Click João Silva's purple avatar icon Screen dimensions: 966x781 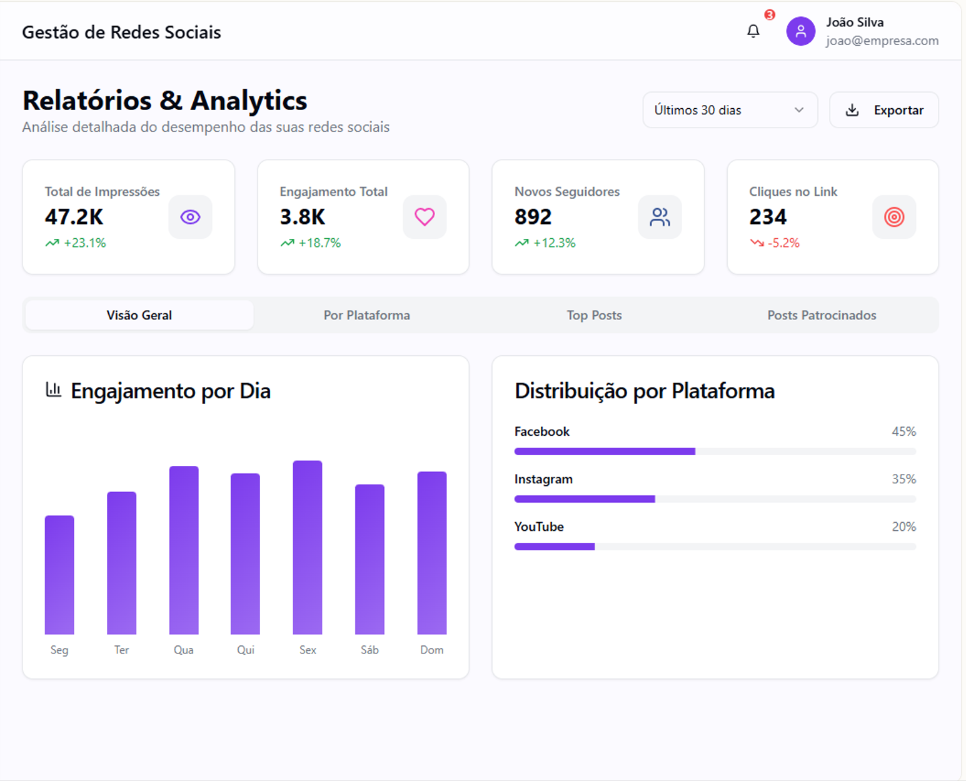[800, 31]
